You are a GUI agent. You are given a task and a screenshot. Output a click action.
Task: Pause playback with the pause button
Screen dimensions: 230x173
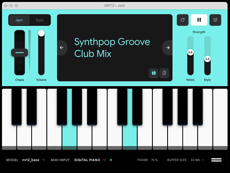(x=199, y=20)
